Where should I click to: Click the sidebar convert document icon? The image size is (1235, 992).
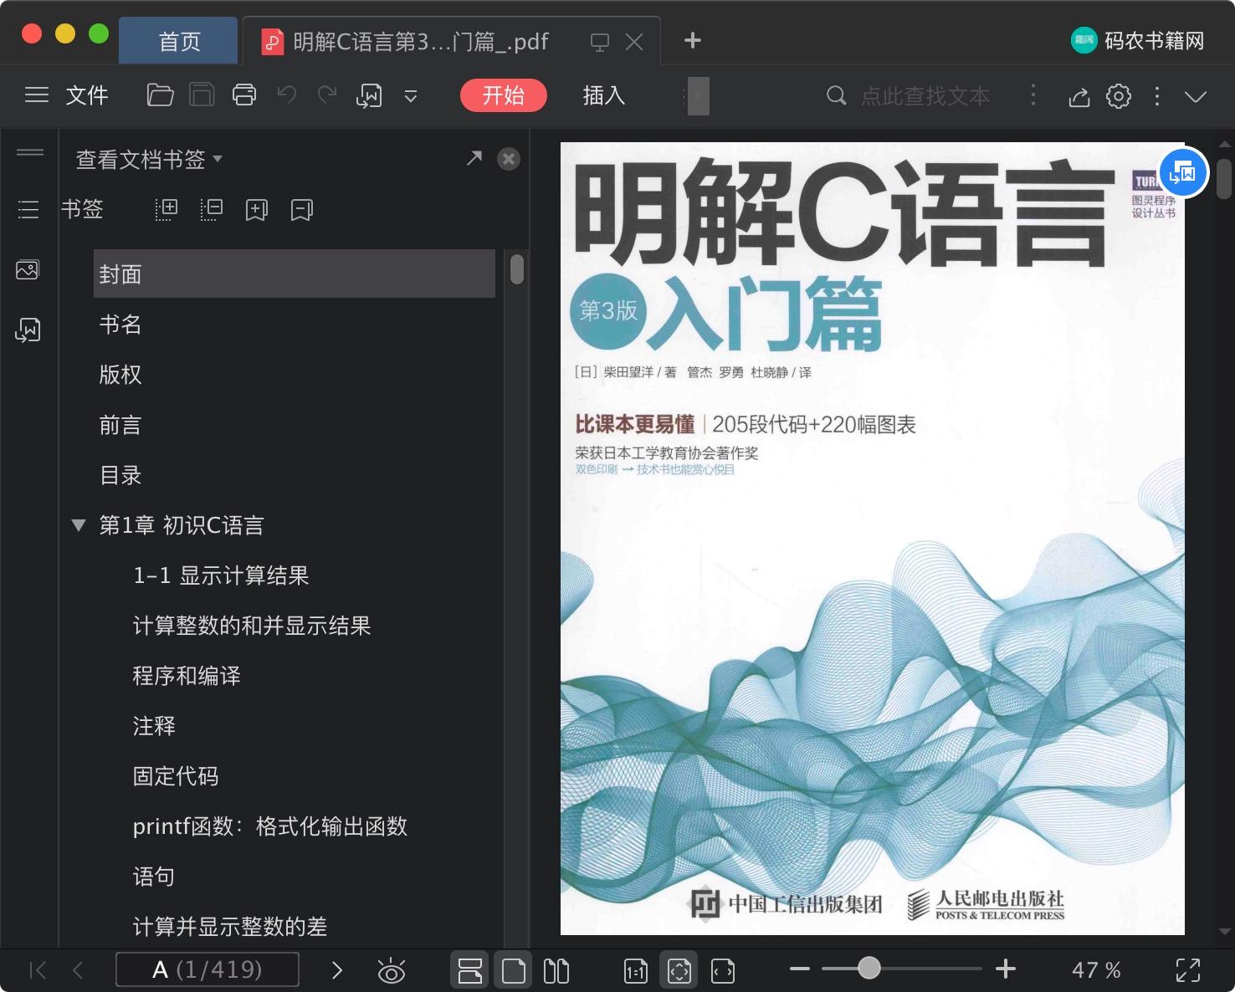click(28, 330)
